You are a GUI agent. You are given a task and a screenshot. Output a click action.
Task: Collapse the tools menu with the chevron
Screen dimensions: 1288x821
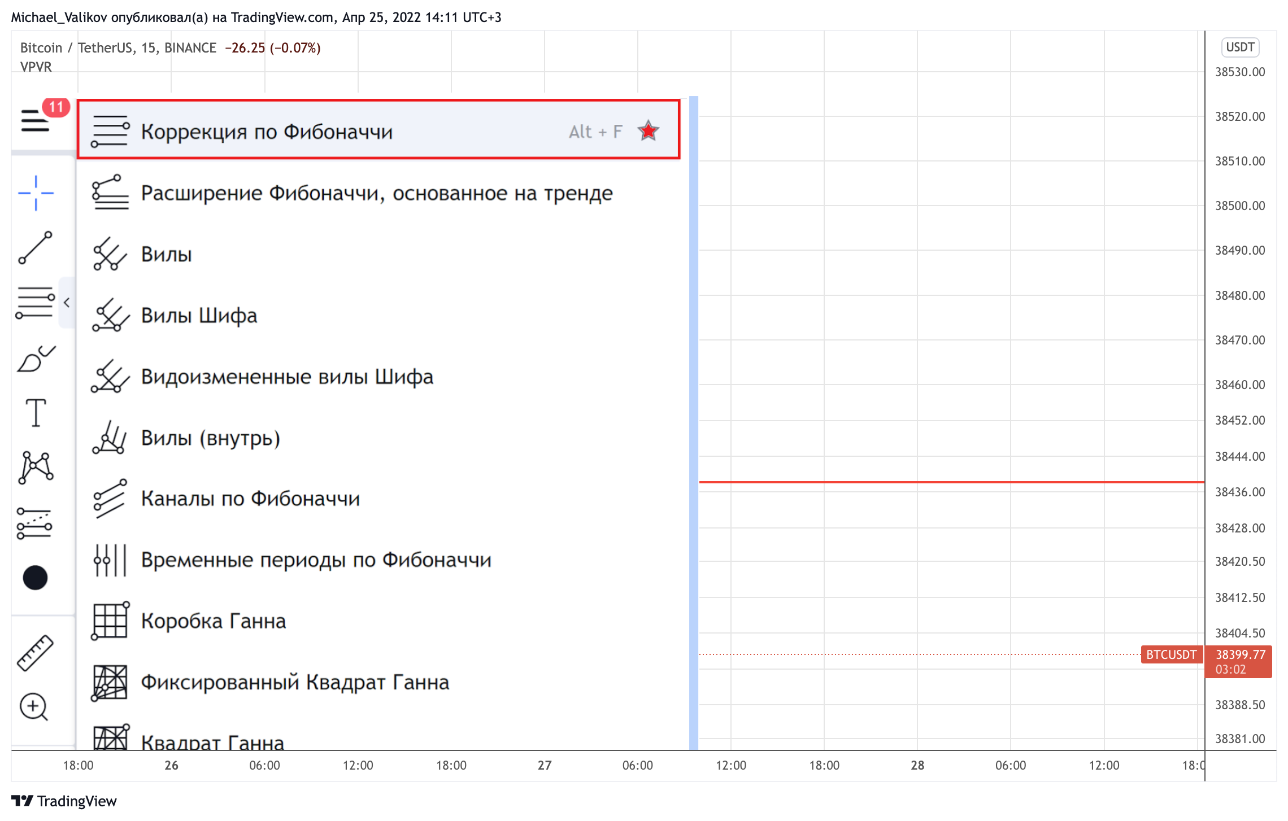point(67,302)
